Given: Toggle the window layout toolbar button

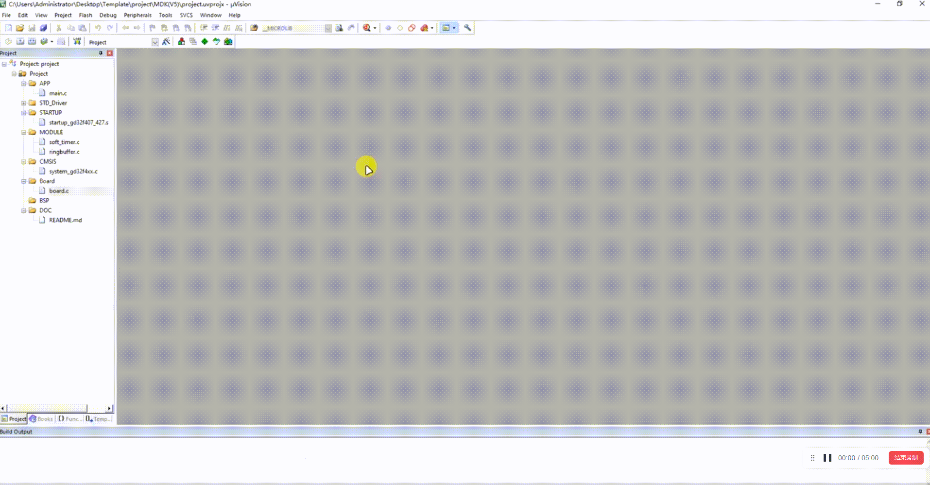Looking at the screenshot, I should coord(446,28).
